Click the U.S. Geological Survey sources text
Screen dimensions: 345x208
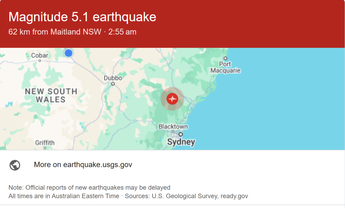[185, 196]
